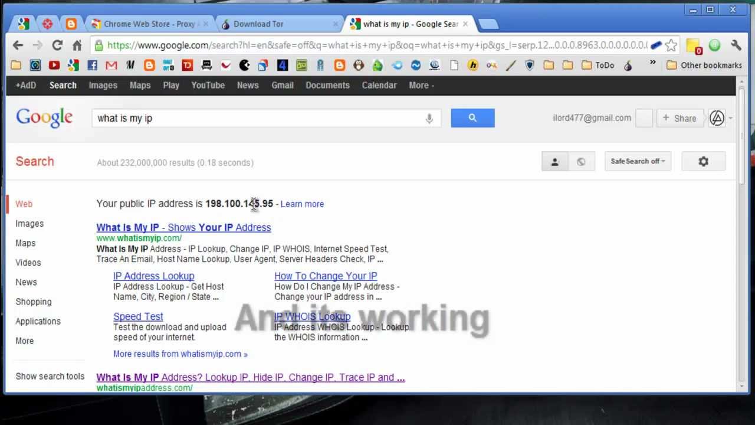Image resolution: width=755 pixels, height=425 pixels.
Task: Close the 'what is my ip' tab
Action: (x=465, y=24)
